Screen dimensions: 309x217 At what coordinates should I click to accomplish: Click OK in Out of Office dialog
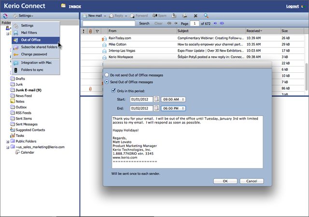pos(225,181)
